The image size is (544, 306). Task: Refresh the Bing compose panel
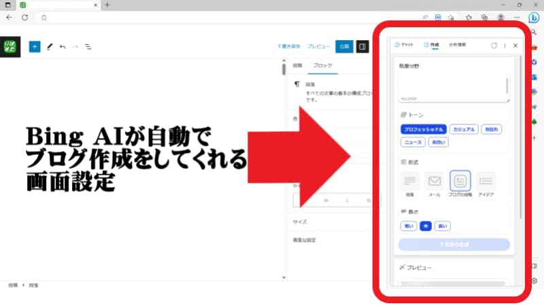(494, 46)
